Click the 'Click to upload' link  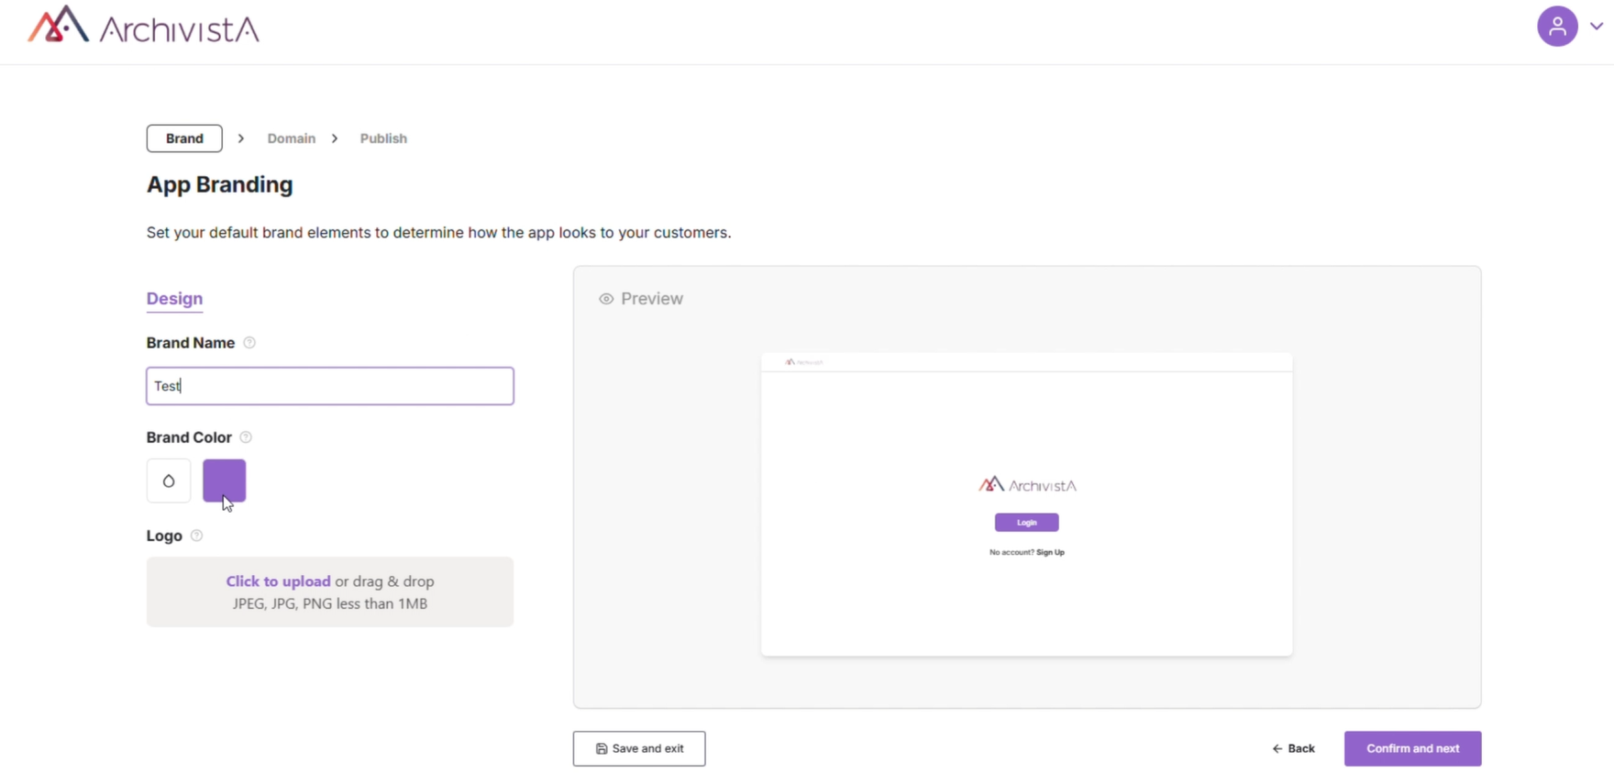point(278,581)
